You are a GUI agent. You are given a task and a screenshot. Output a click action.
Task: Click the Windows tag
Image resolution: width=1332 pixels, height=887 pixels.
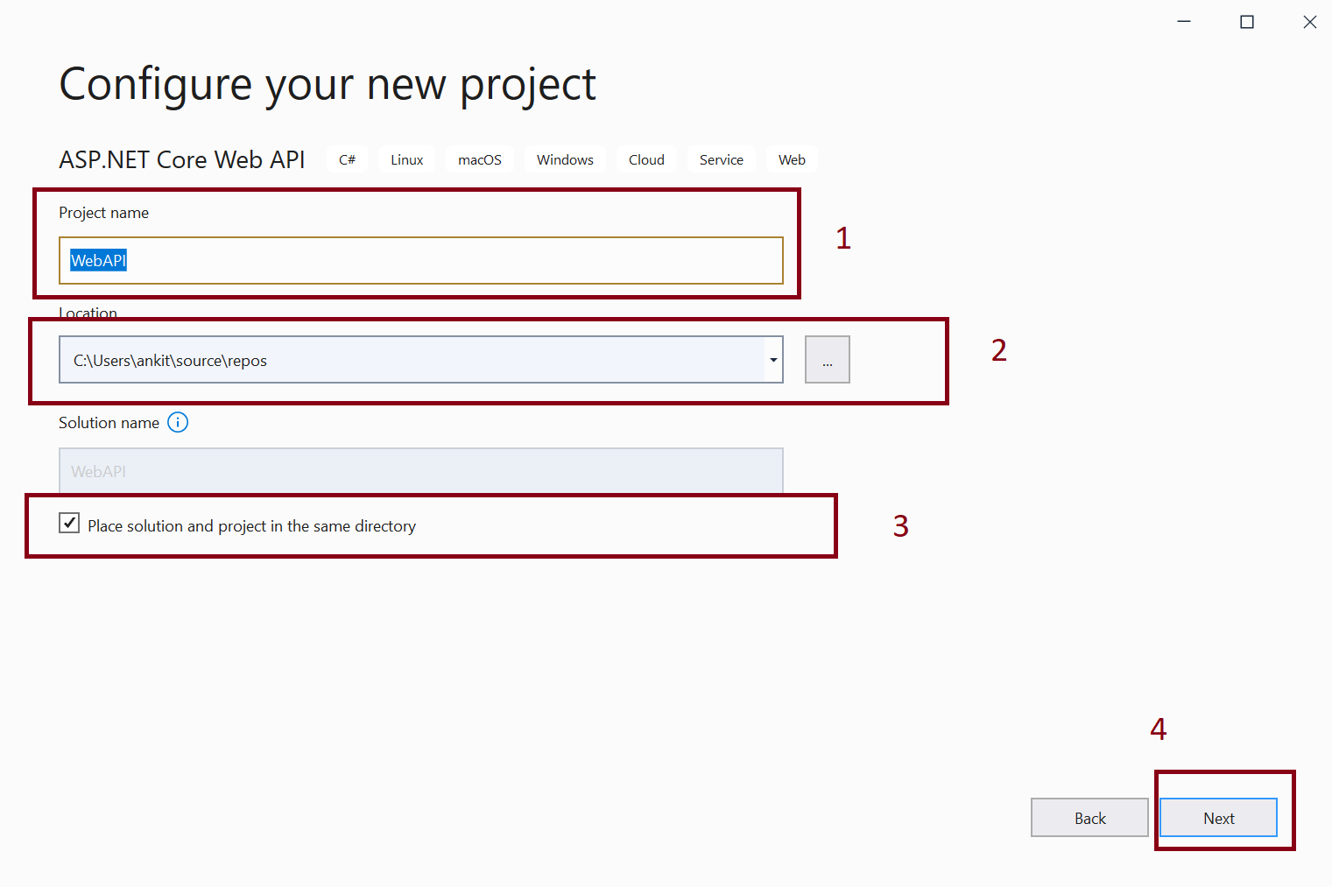click(565, 159)
